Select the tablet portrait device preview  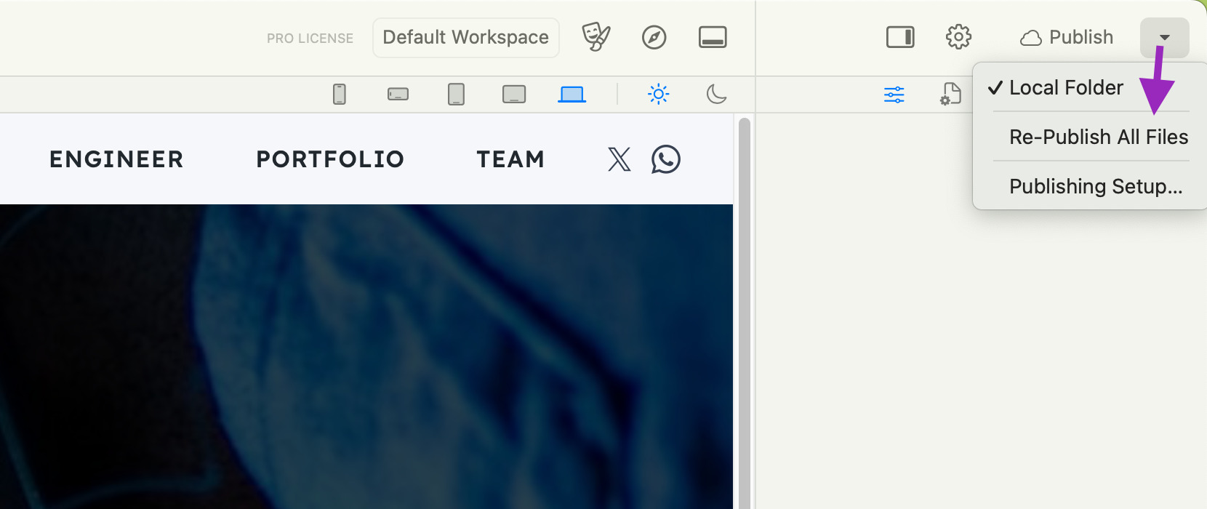click(x=456, y=95)
